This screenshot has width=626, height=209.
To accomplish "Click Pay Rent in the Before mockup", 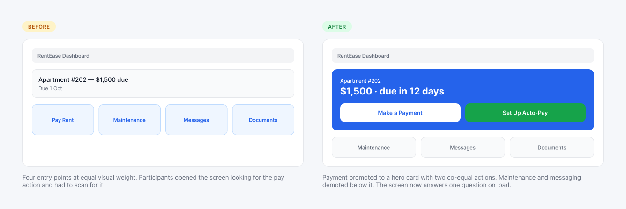I will pyautogui.click(x=63, y=120).
